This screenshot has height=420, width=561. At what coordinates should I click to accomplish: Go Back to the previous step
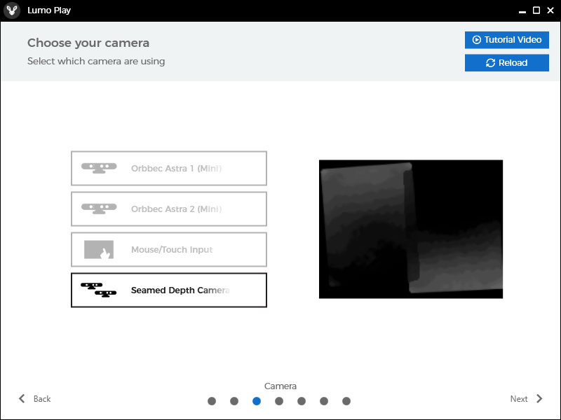34,398
